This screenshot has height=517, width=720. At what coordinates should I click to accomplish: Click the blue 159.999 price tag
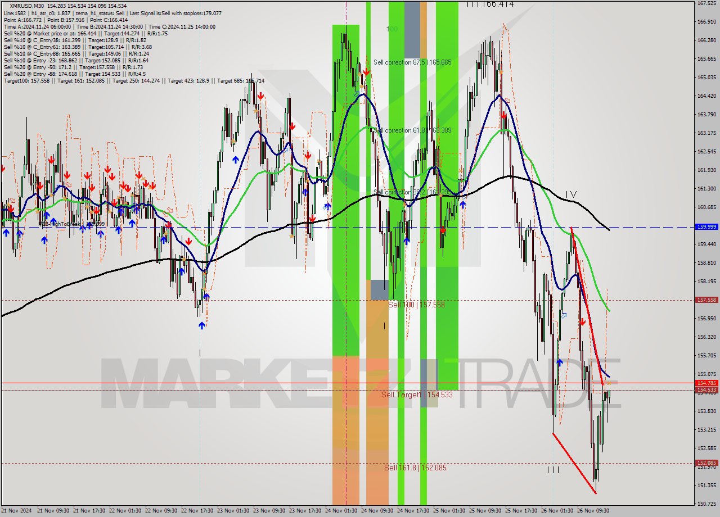(x=706, y=226)
